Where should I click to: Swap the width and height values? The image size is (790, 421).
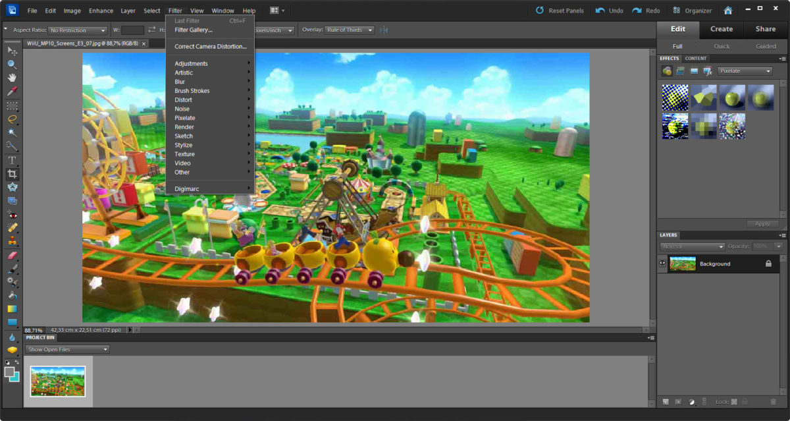coord(152,30)
